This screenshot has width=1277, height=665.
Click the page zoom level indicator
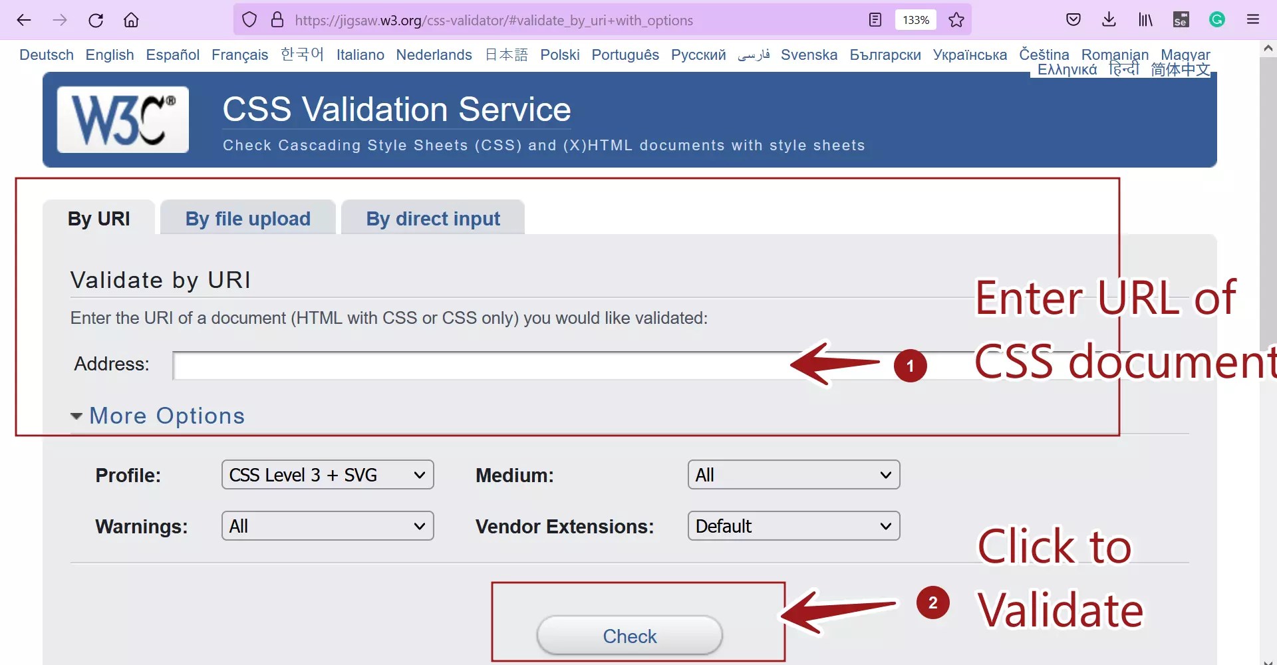[x=915, y=20]
